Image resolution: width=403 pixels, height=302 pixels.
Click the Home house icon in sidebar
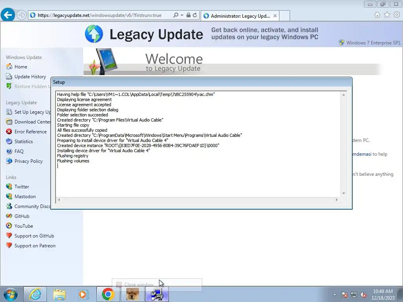pos(9,66)
